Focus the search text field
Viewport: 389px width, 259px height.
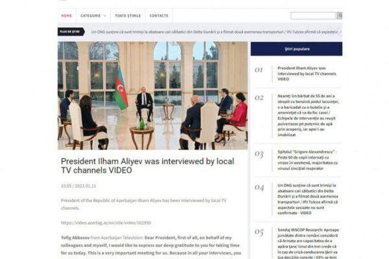[x=313, y=16]
